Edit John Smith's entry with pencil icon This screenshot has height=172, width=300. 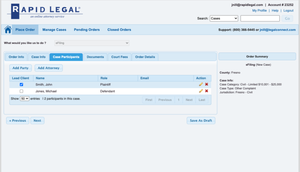click(201, 84)
